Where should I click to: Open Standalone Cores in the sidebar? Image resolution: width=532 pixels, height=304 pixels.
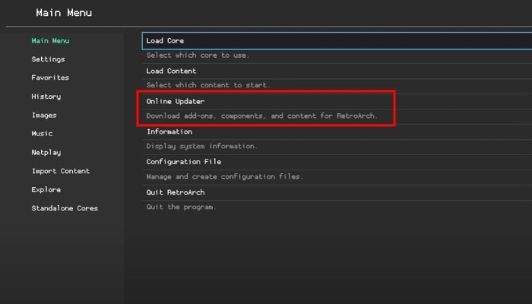point(65,208)
